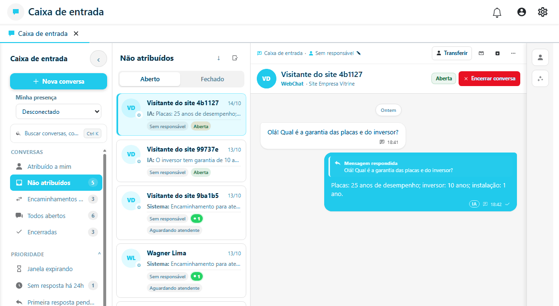Click the Ontem date separator
The height and width of the screenshot is (306, 559).
[388, 110]
